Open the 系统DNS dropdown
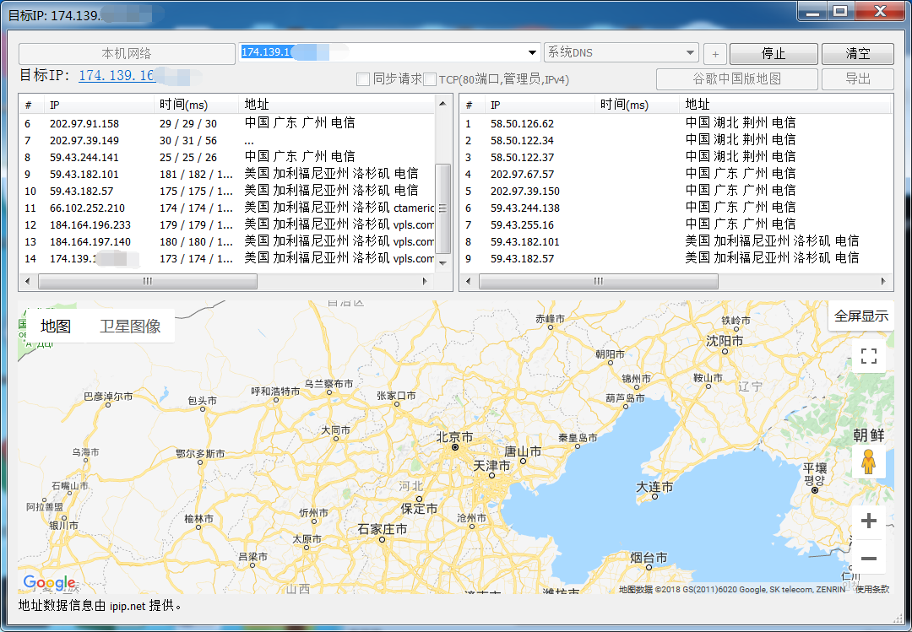912x632 pixels. click(690, 52)
